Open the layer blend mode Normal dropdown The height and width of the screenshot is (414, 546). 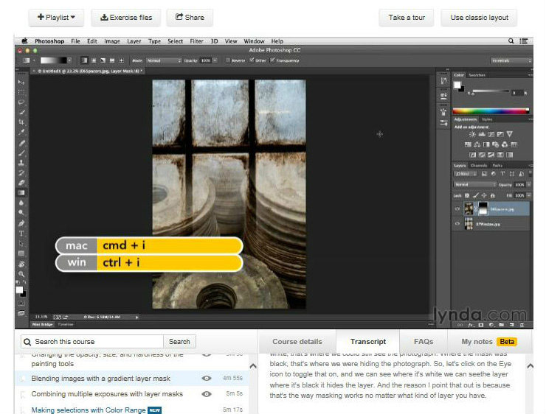(474, 185)
